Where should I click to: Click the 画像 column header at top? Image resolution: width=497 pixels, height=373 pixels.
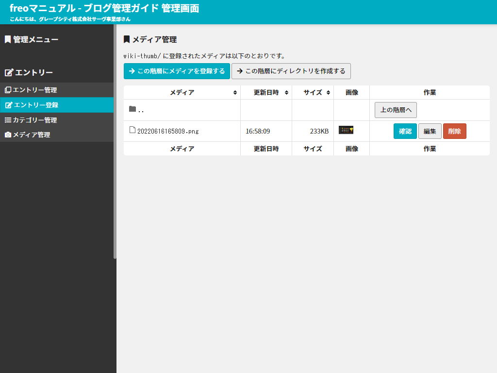coord(351,93)
